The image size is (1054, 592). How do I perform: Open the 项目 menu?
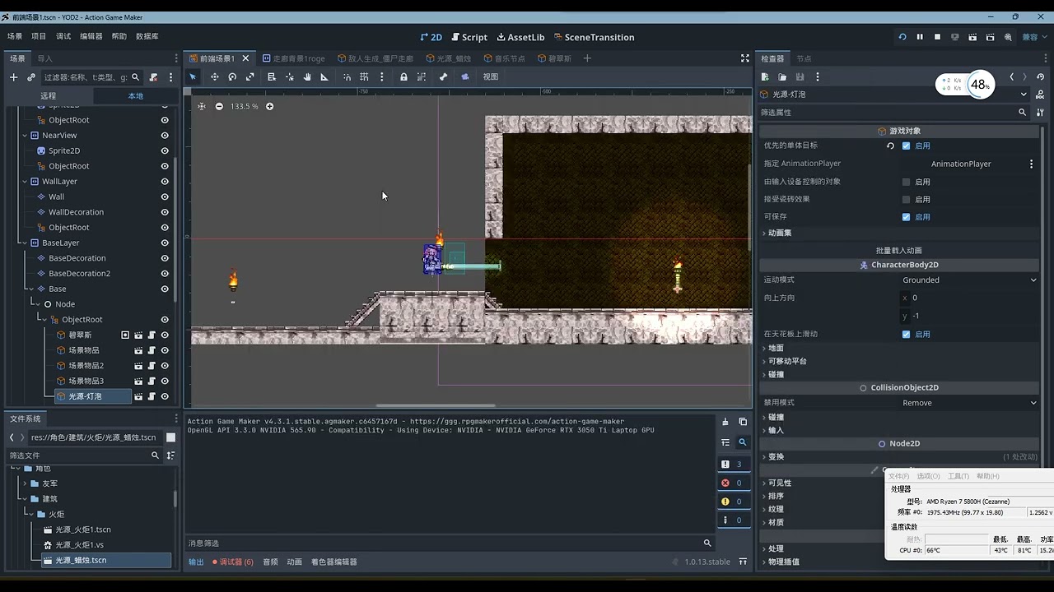tap(39, 36)
